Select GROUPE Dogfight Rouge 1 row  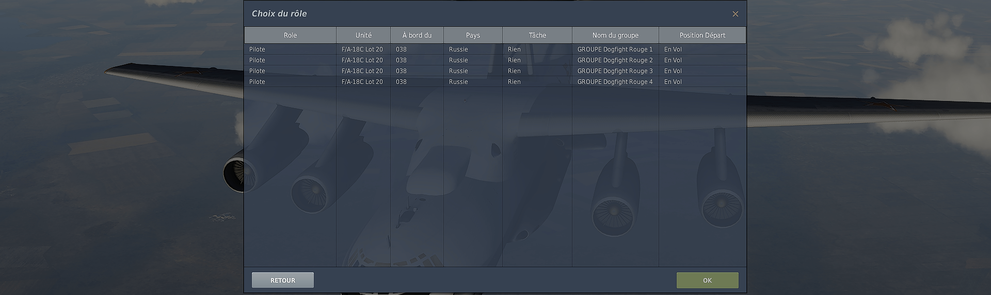point(495,49)
